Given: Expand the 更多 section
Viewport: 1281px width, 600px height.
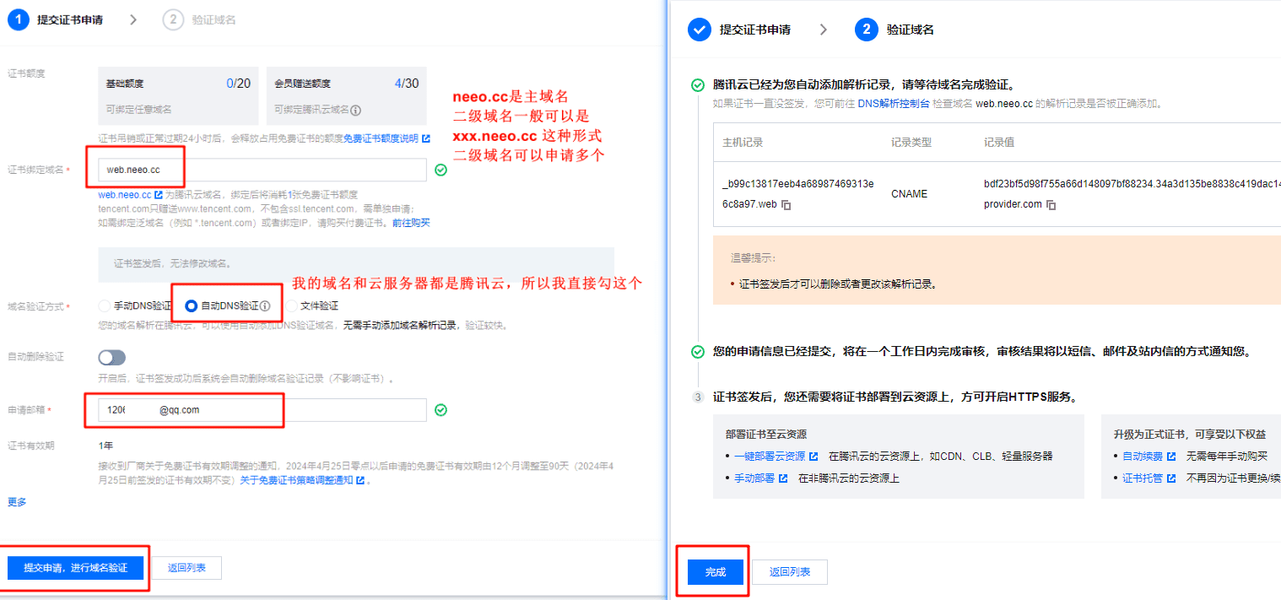Looking at the screenshot, I should pos(17,502).
